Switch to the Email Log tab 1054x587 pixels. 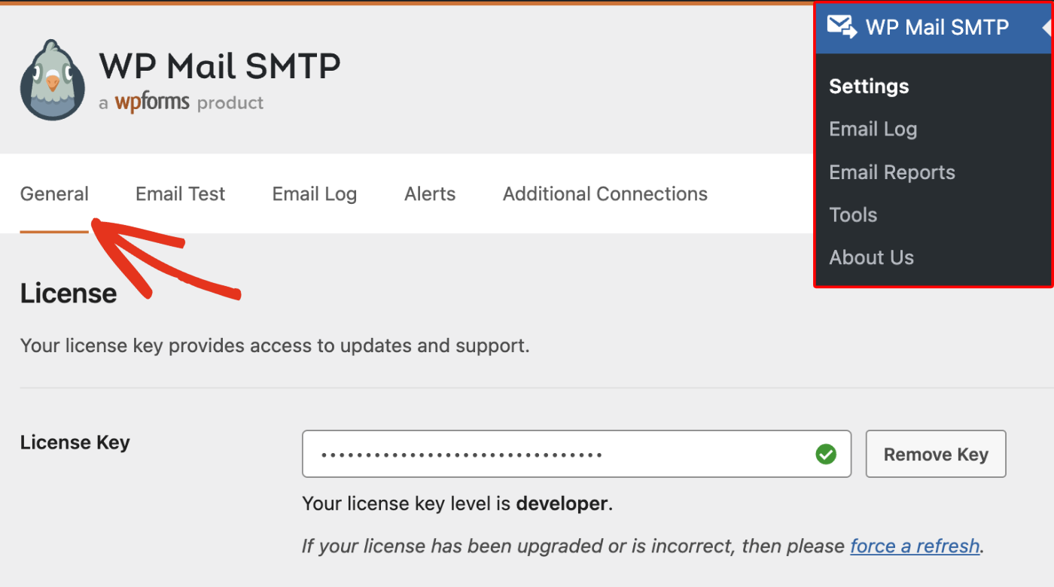314,193
